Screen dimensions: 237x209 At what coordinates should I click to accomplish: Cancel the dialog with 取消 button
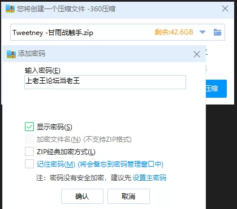coord(128,196)
